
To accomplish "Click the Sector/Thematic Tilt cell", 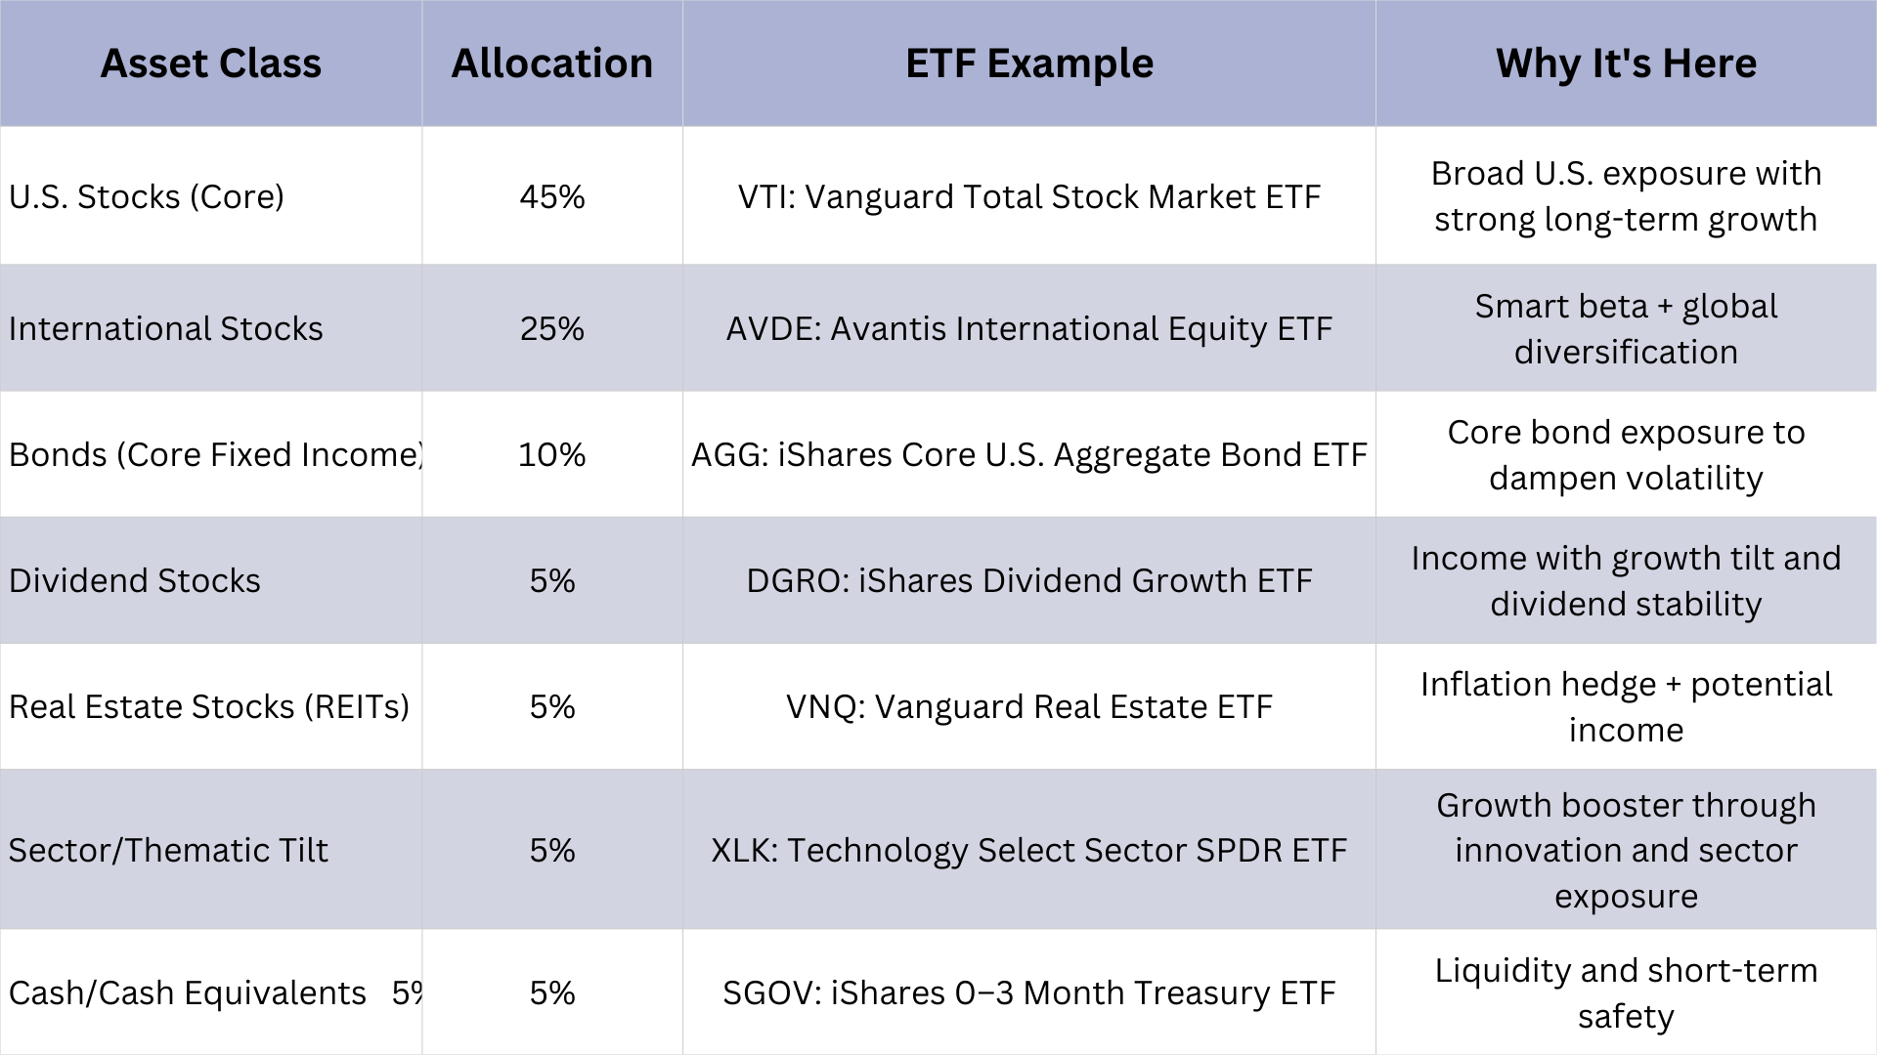I will 168,850.
